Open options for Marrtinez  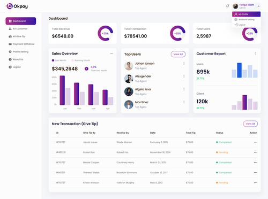184,102
